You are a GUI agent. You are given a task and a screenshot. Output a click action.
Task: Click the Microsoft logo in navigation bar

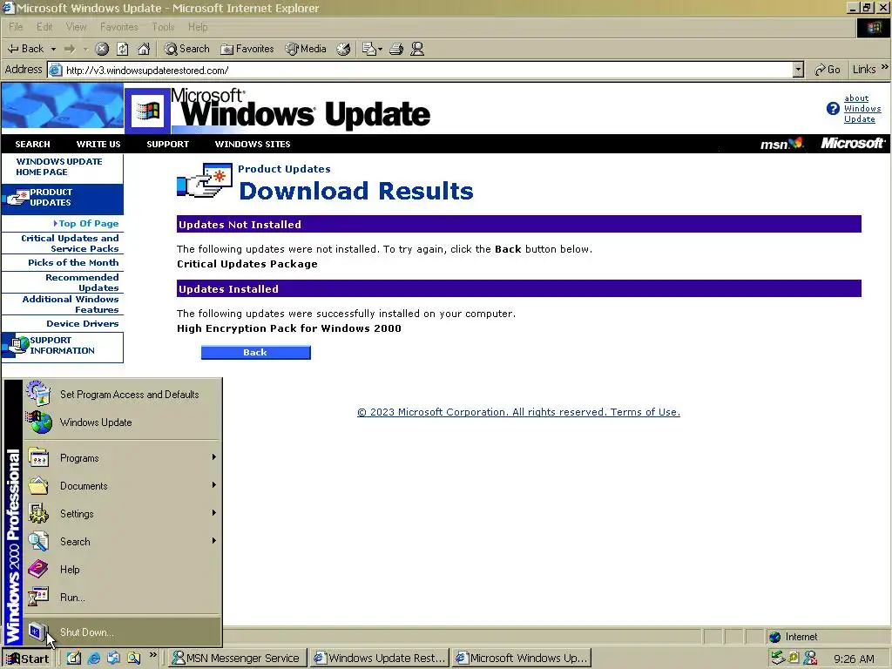(x=852, y=144)
